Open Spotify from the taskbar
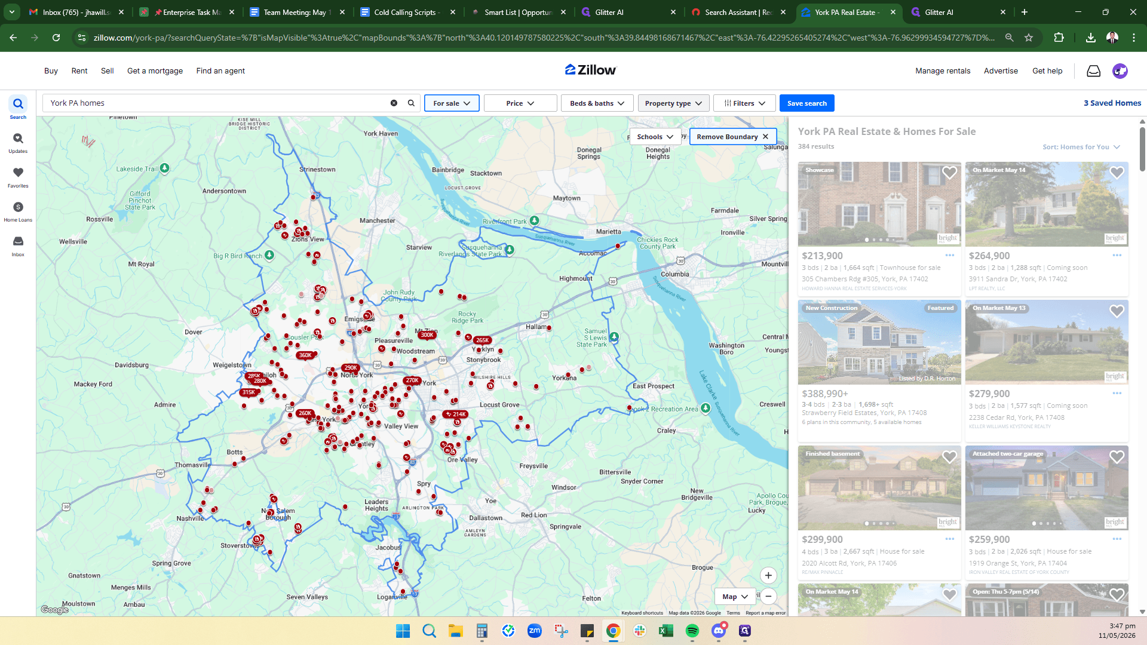 tap(692, 631)
